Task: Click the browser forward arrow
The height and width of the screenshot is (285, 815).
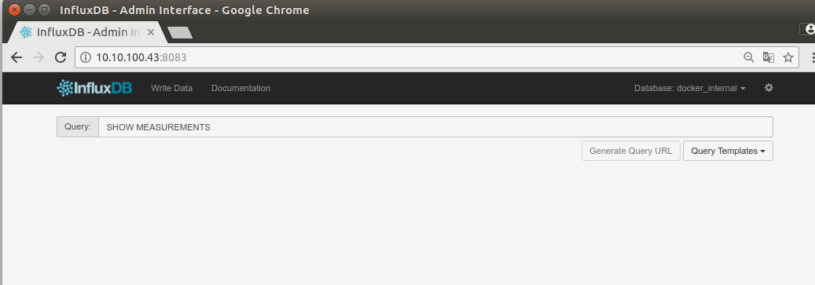Action: [x=39, y=57]
